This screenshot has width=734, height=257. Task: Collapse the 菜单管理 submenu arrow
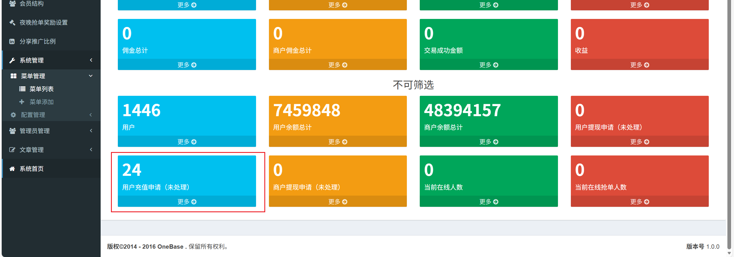[91, 76]
